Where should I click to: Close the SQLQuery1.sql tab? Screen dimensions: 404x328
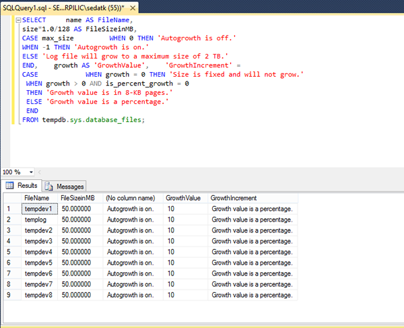[133, 8]
